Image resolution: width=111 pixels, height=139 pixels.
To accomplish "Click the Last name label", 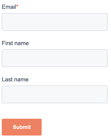I will click(x=15, y=79).
